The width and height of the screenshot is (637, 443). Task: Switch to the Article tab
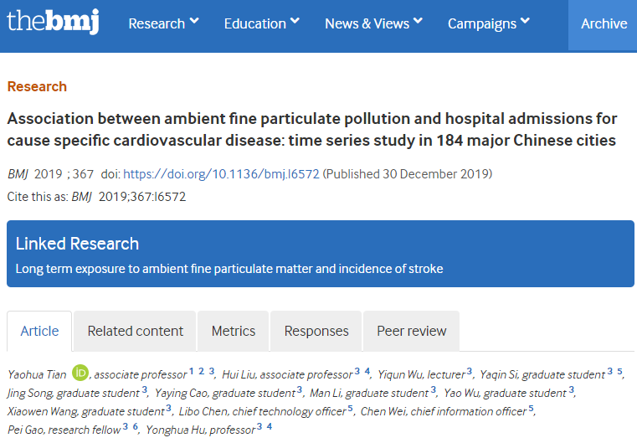(x=40, y=331)
